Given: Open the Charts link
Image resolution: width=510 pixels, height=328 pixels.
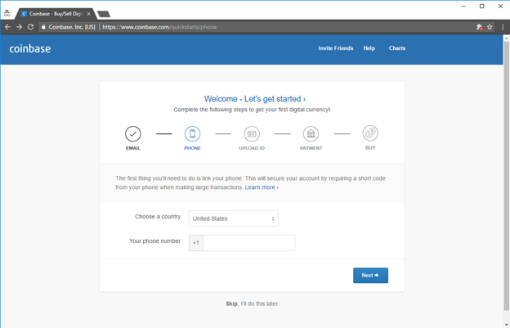Looking at the screenshot, I should pyautogui.click(x=397, y=48).
